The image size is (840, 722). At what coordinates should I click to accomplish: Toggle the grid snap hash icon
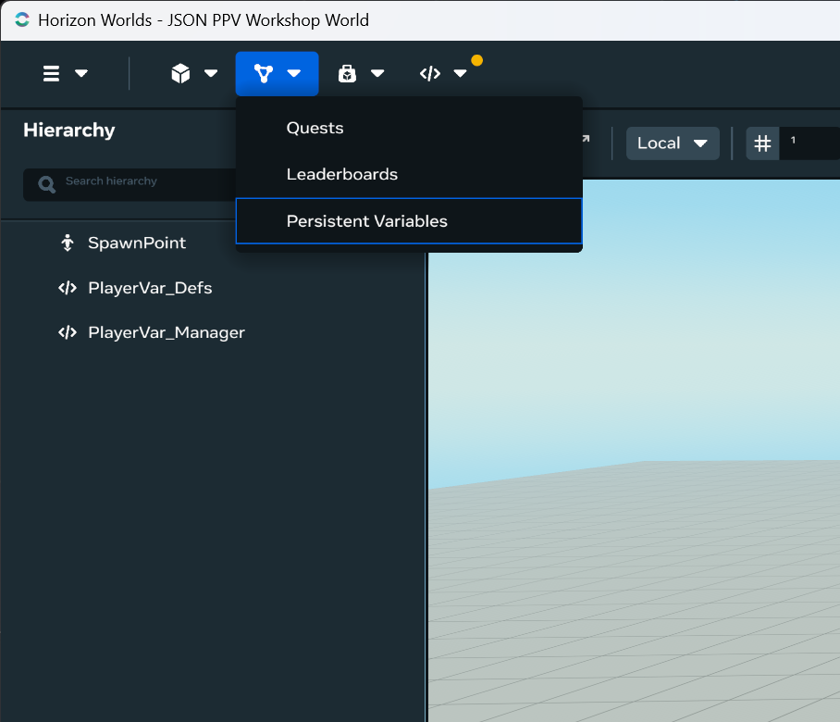click(762, 143)
